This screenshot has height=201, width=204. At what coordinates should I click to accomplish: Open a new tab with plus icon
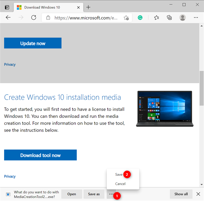pos(88,7)
